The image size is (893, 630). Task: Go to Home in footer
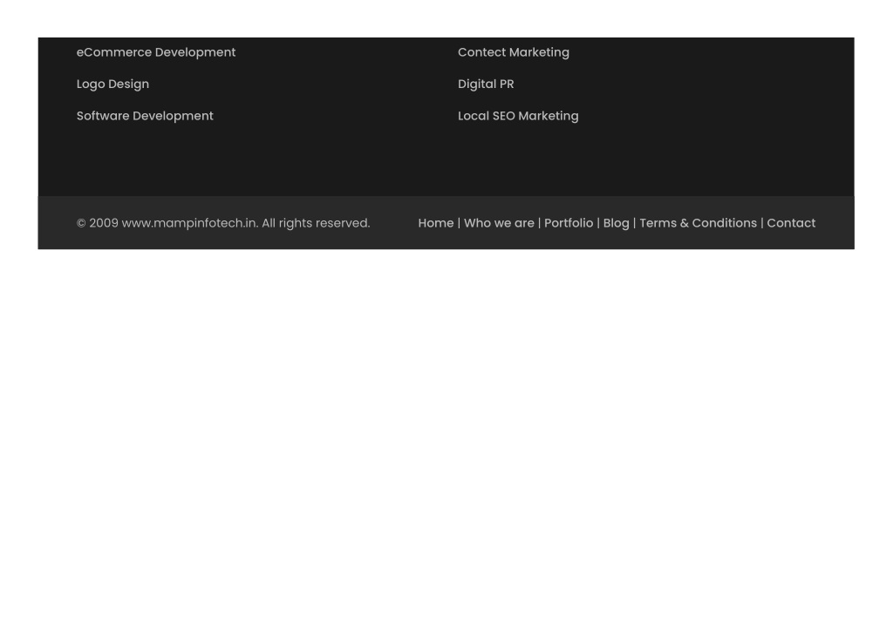pos(436,223)
